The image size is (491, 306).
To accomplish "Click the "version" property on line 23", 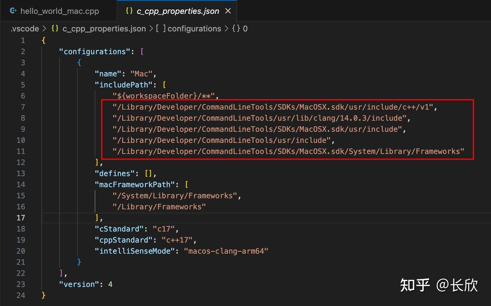I will pos(79,284).
